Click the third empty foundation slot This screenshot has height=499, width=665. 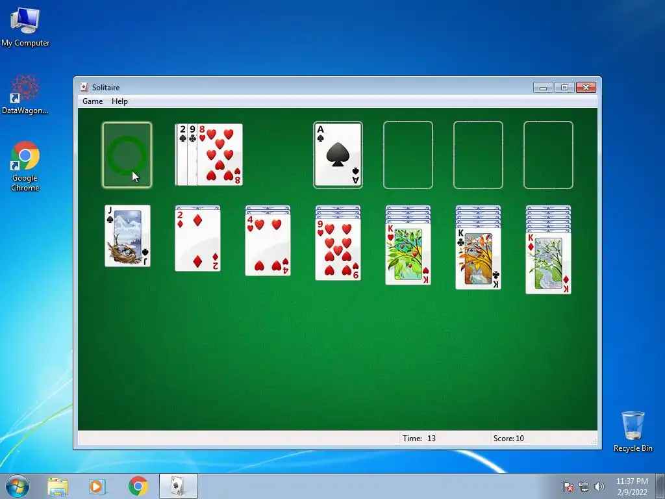(478, 155)
